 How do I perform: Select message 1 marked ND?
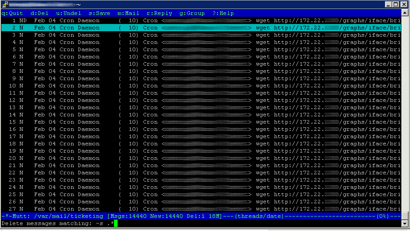(201, 20)
